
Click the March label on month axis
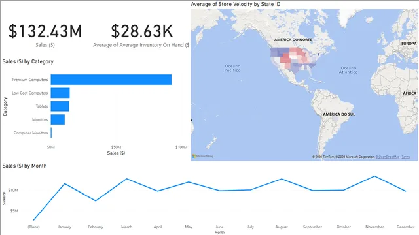tap(126, 227)
